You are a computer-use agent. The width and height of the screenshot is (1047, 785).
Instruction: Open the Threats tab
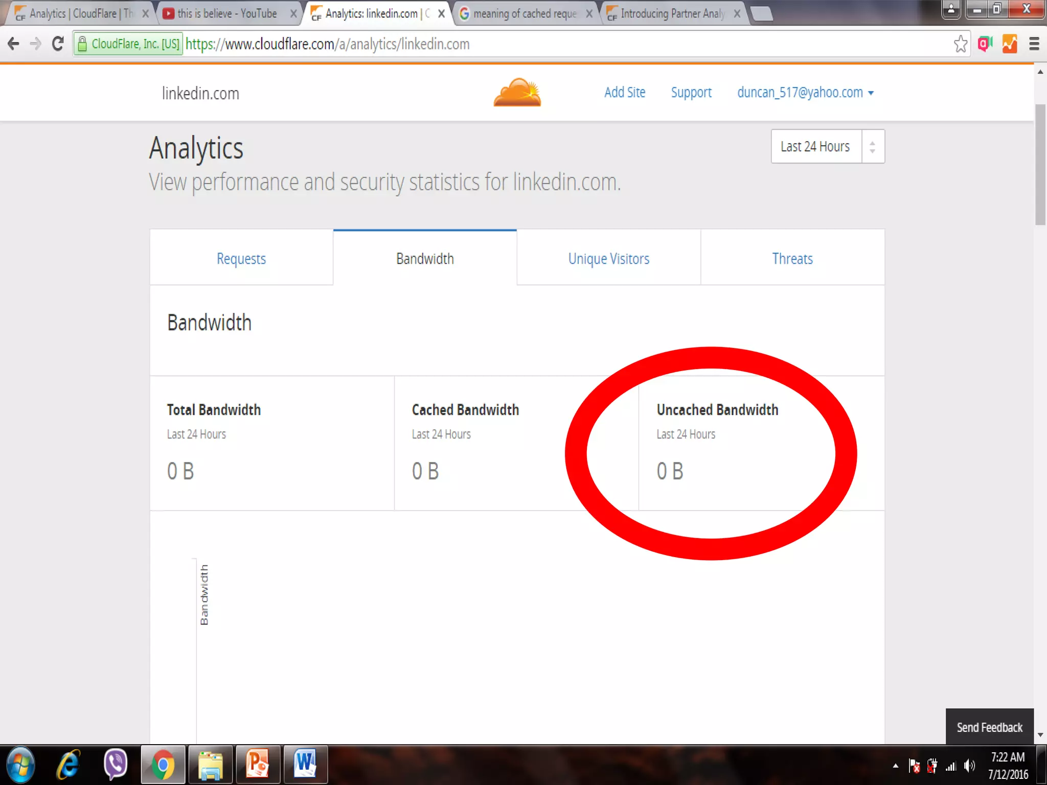pos(792,259)
